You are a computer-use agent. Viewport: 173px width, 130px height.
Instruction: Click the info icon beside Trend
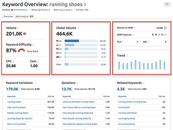tap(127, 56)
